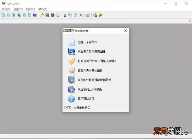Uncheck 下一次显示该窗口 checkbox
Image resolution: width=192 pixels, height=139 pixels.
point(66,108)
